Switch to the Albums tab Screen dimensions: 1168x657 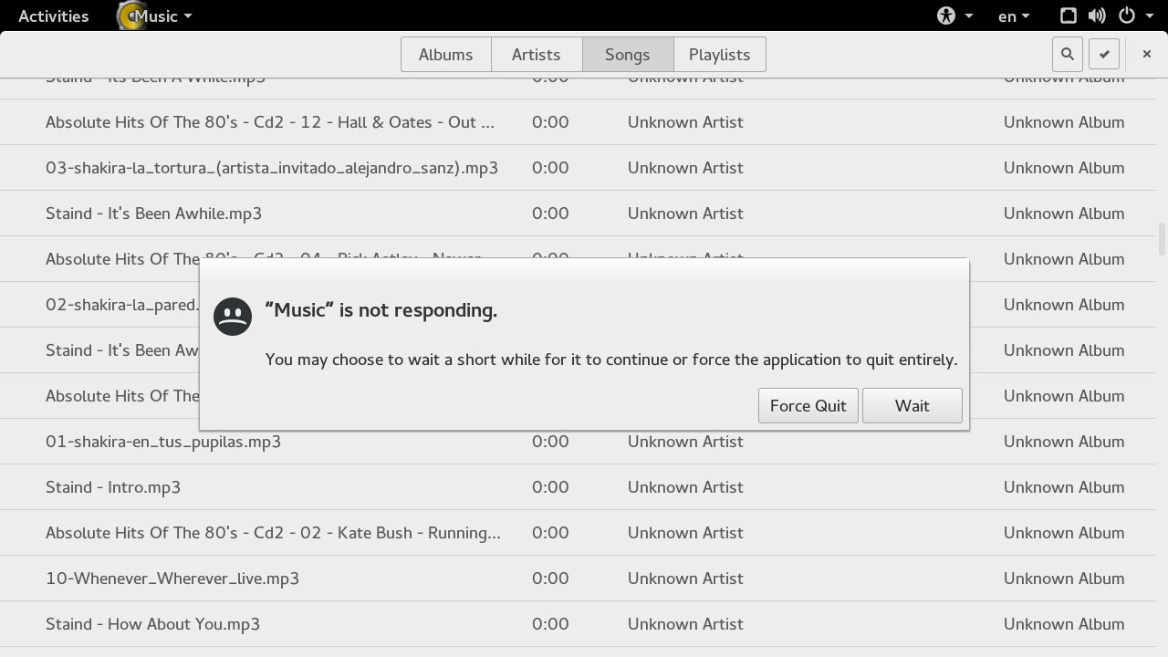446,54
